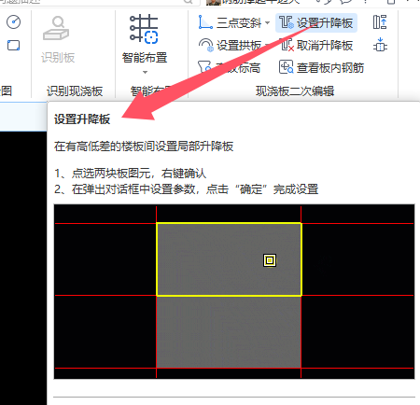
Task: Open 查看板内钢筋 rebar viewer
Action: coord(321,67)
